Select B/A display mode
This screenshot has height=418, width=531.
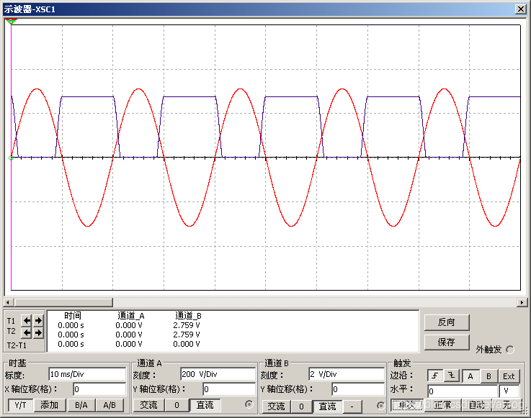(81, 405)
